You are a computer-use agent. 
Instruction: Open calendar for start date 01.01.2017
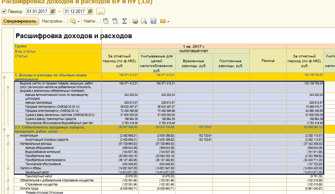(53, 11)
